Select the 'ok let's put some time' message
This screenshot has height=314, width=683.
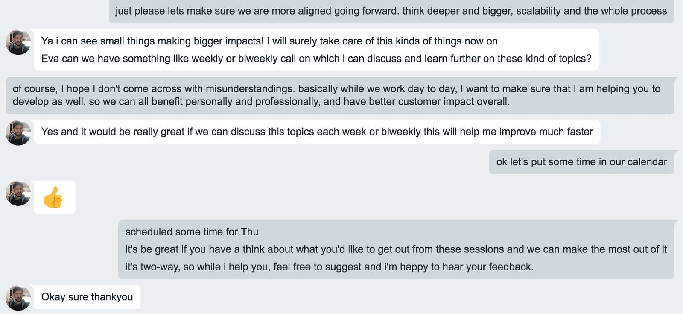(581, 162)
